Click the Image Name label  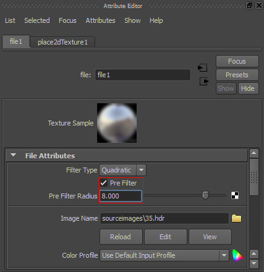point(79,218)
